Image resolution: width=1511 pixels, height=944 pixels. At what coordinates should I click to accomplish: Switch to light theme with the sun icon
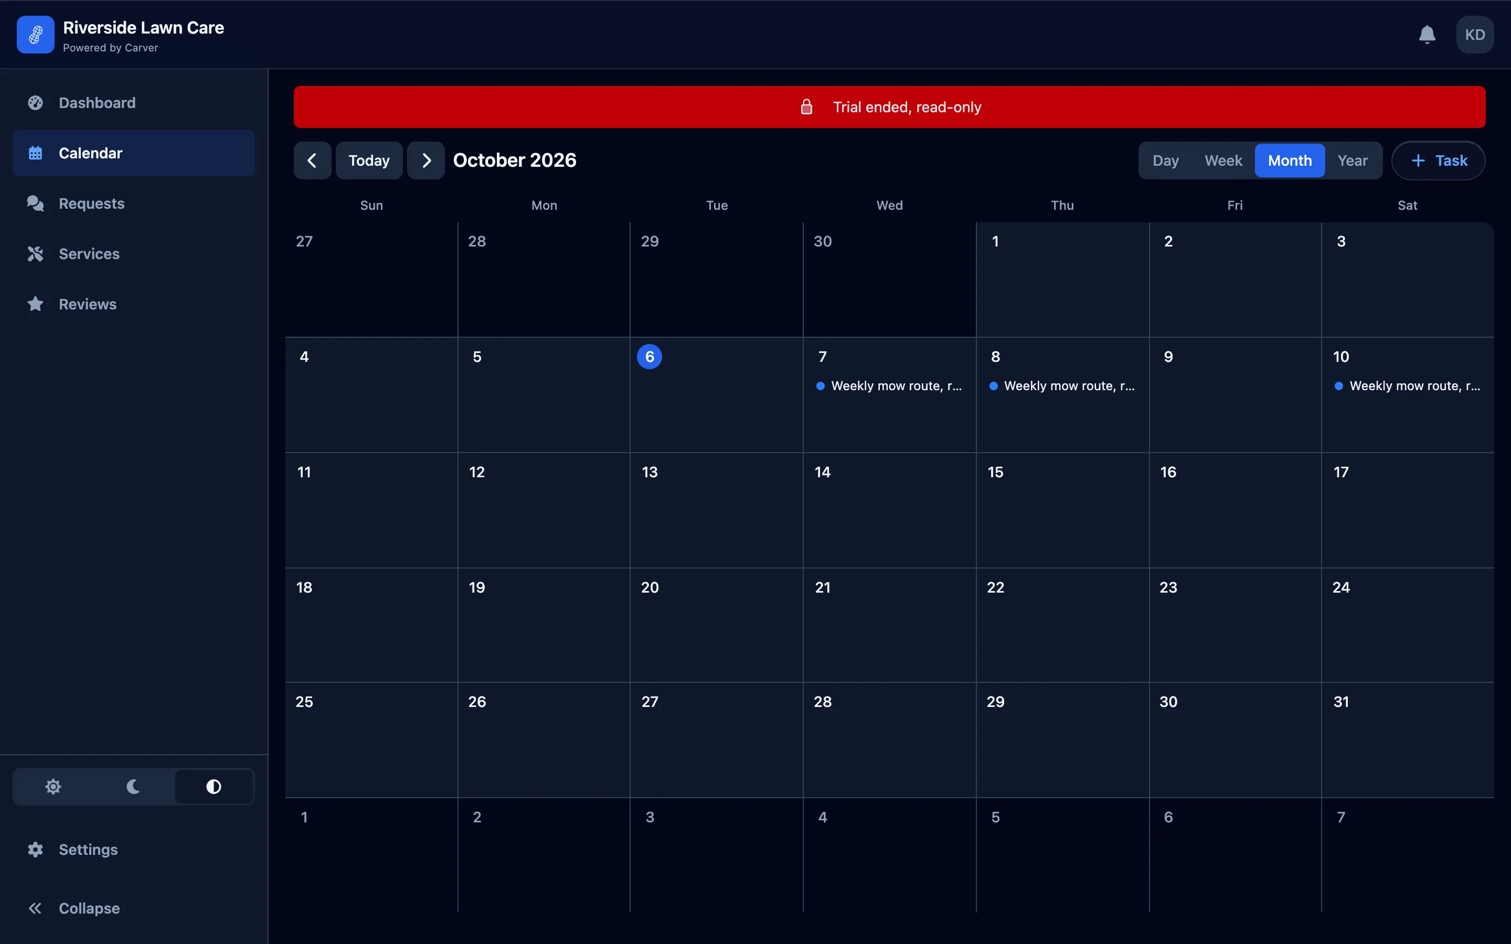pyautogui.click(x=53, y=787)
